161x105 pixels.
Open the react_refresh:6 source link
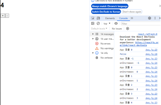[147, 34]
